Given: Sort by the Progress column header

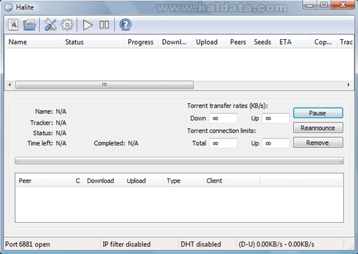Looking at the screenshot, I should tap(141, 42).
